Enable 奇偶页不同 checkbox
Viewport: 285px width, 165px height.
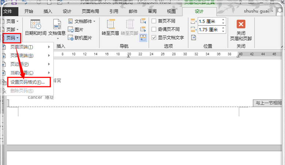tap(154, 29)
